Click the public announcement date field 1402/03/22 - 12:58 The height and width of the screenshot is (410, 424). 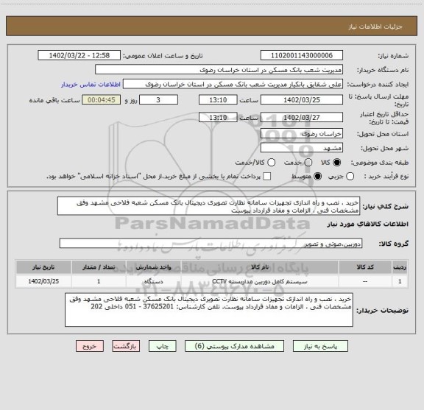[79, 55]
